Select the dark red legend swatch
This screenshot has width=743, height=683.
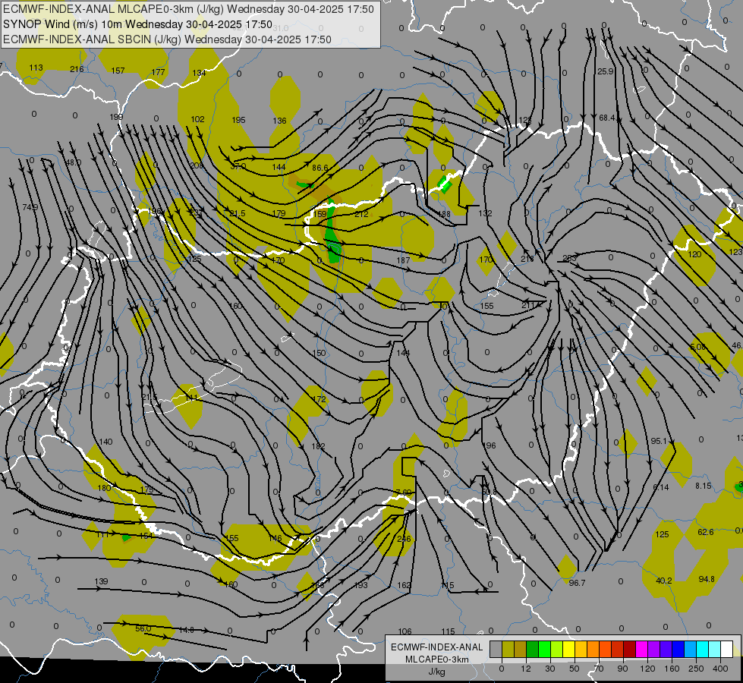[629, 650]
